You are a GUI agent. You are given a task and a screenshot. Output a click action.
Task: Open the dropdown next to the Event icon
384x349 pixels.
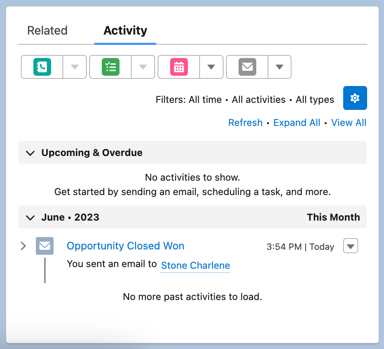point(211,67)
